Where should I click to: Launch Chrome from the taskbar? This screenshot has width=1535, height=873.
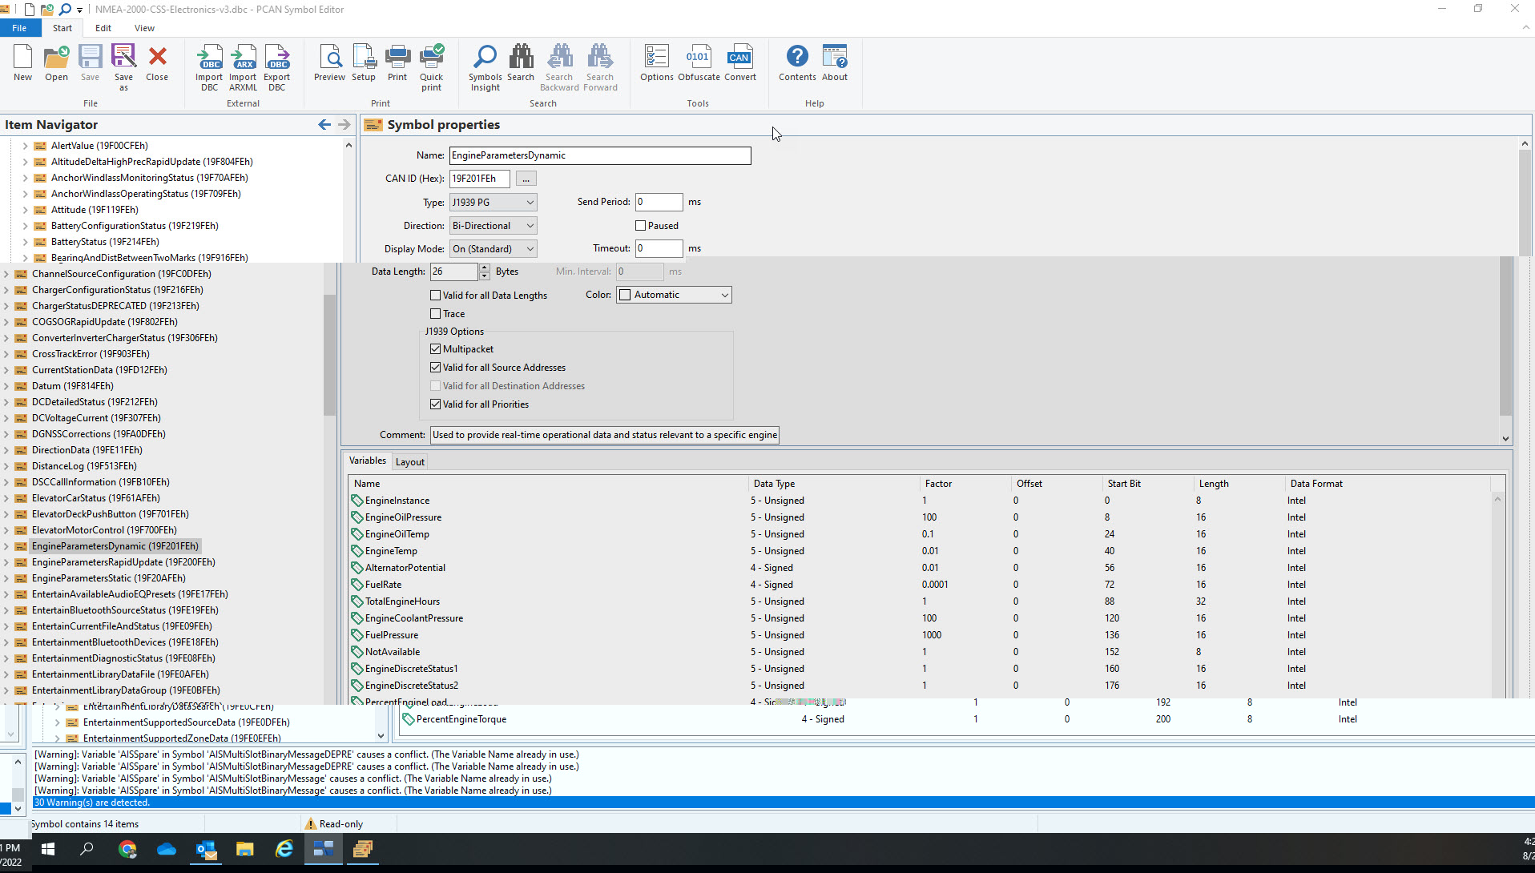127,849
